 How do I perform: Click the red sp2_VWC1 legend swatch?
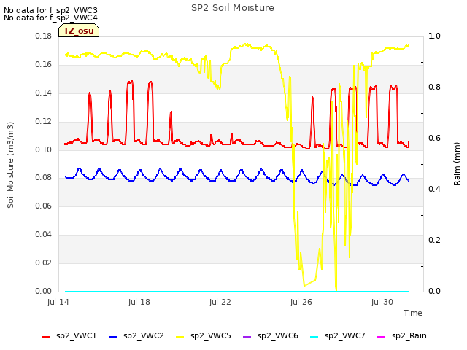(x=45, y=337)
